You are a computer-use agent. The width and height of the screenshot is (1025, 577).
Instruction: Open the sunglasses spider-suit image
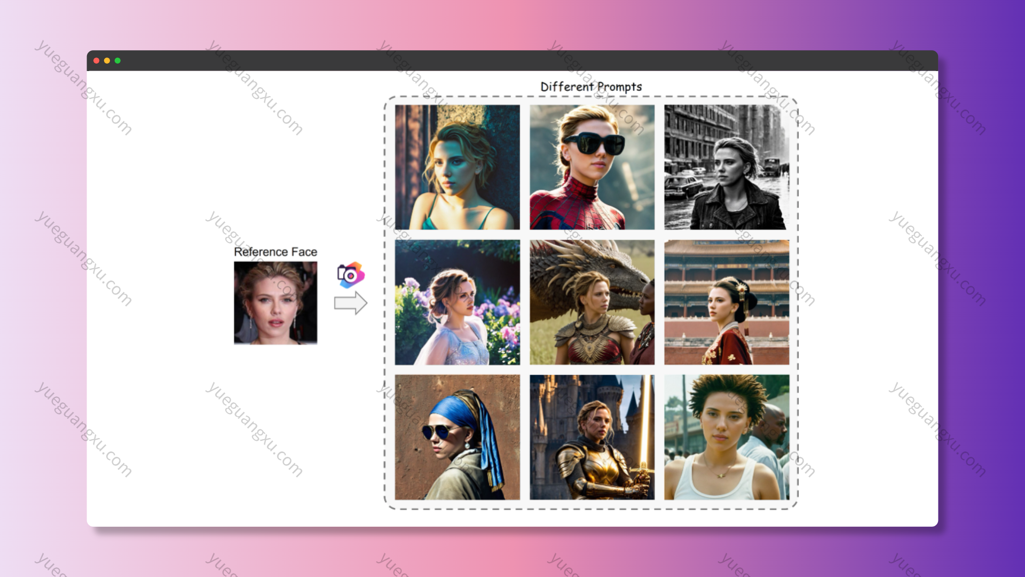[592, 167]
